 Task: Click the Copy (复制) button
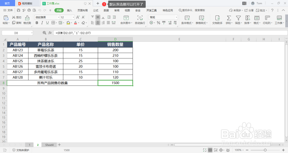coord(16,23)
